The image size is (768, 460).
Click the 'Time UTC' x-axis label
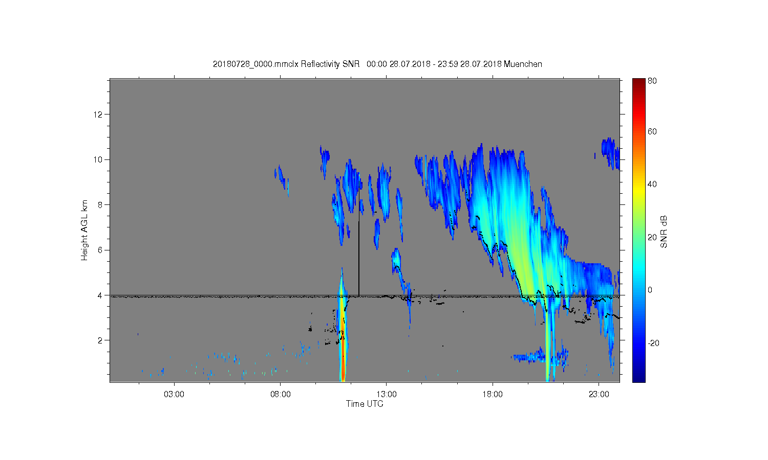[x=365, y=404]
